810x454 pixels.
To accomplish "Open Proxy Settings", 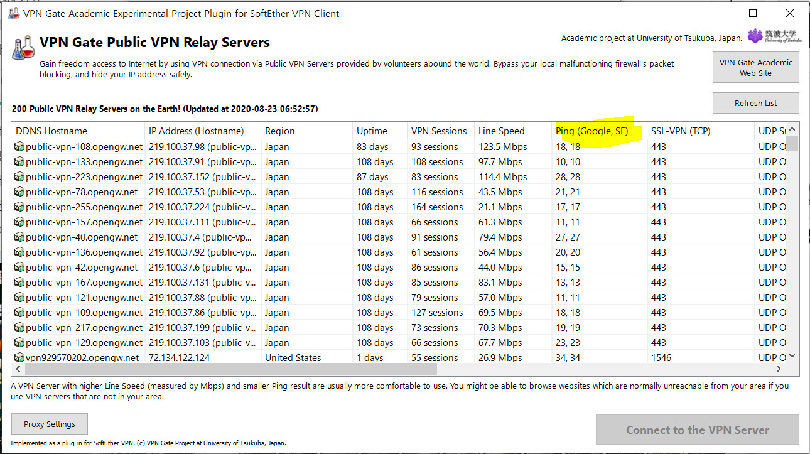I will point(50,424).
